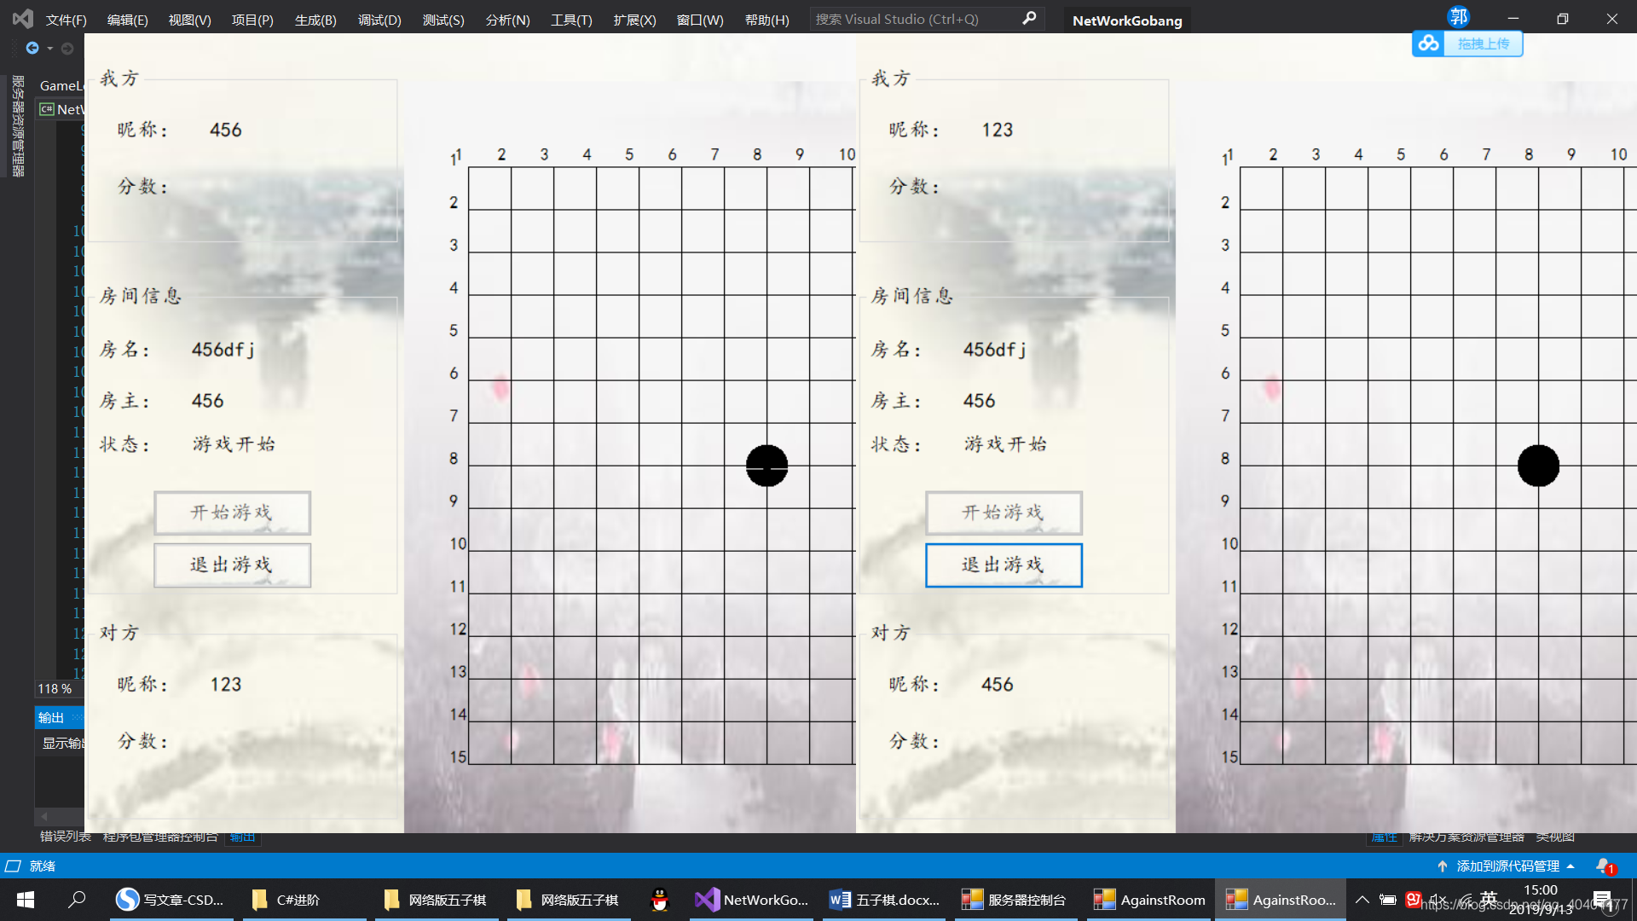Open the navigate backward history dropdown

(x=50, y=49)
